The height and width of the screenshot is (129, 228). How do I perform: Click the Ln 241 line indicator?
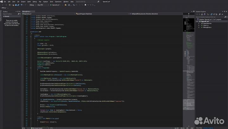pyautogui.click(x=177, y=128)
